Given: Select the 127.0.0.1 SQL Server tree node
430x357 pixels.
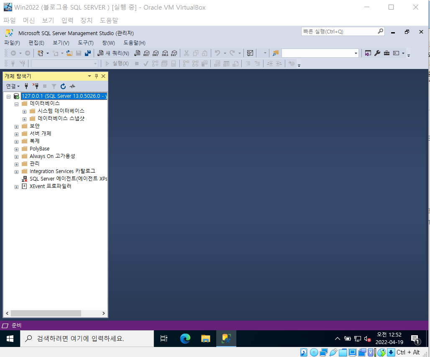Looking at the screenshot, I should pos(64,96).
